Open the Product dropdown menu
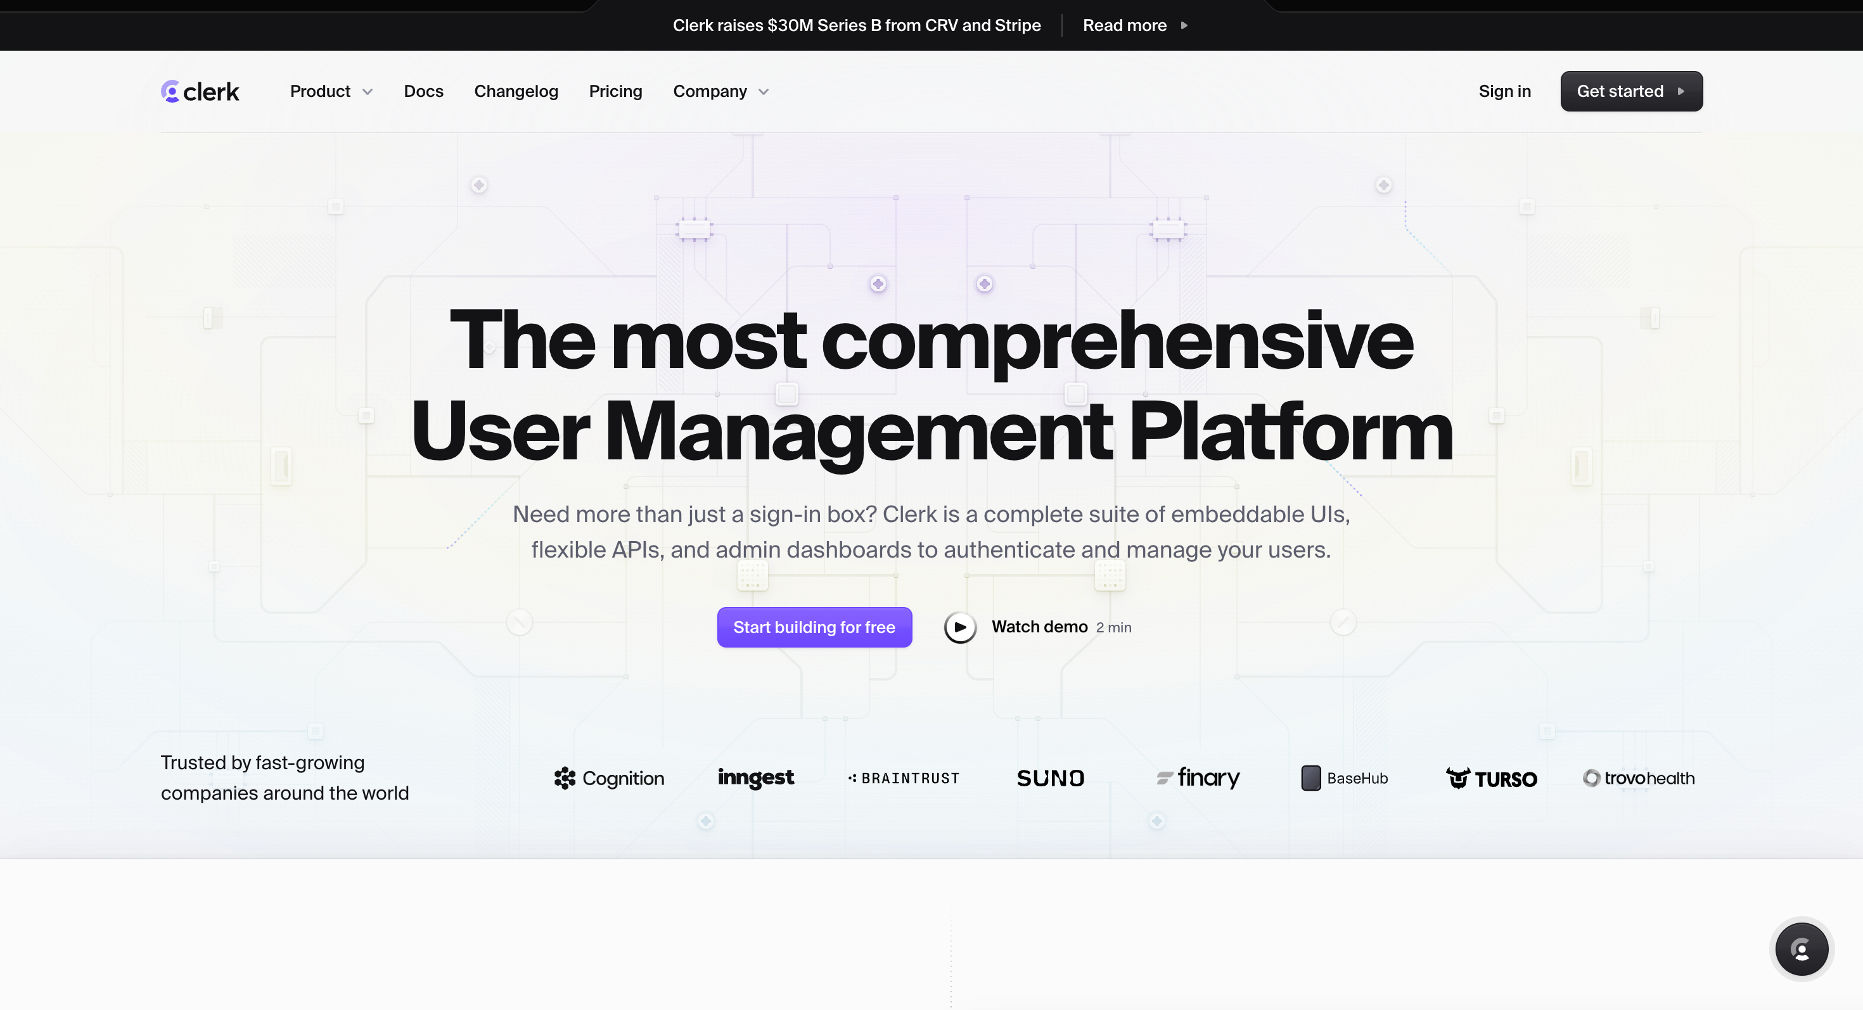Image resolution: width=1863 pixels, height=1010 pixels. point(331,92)
